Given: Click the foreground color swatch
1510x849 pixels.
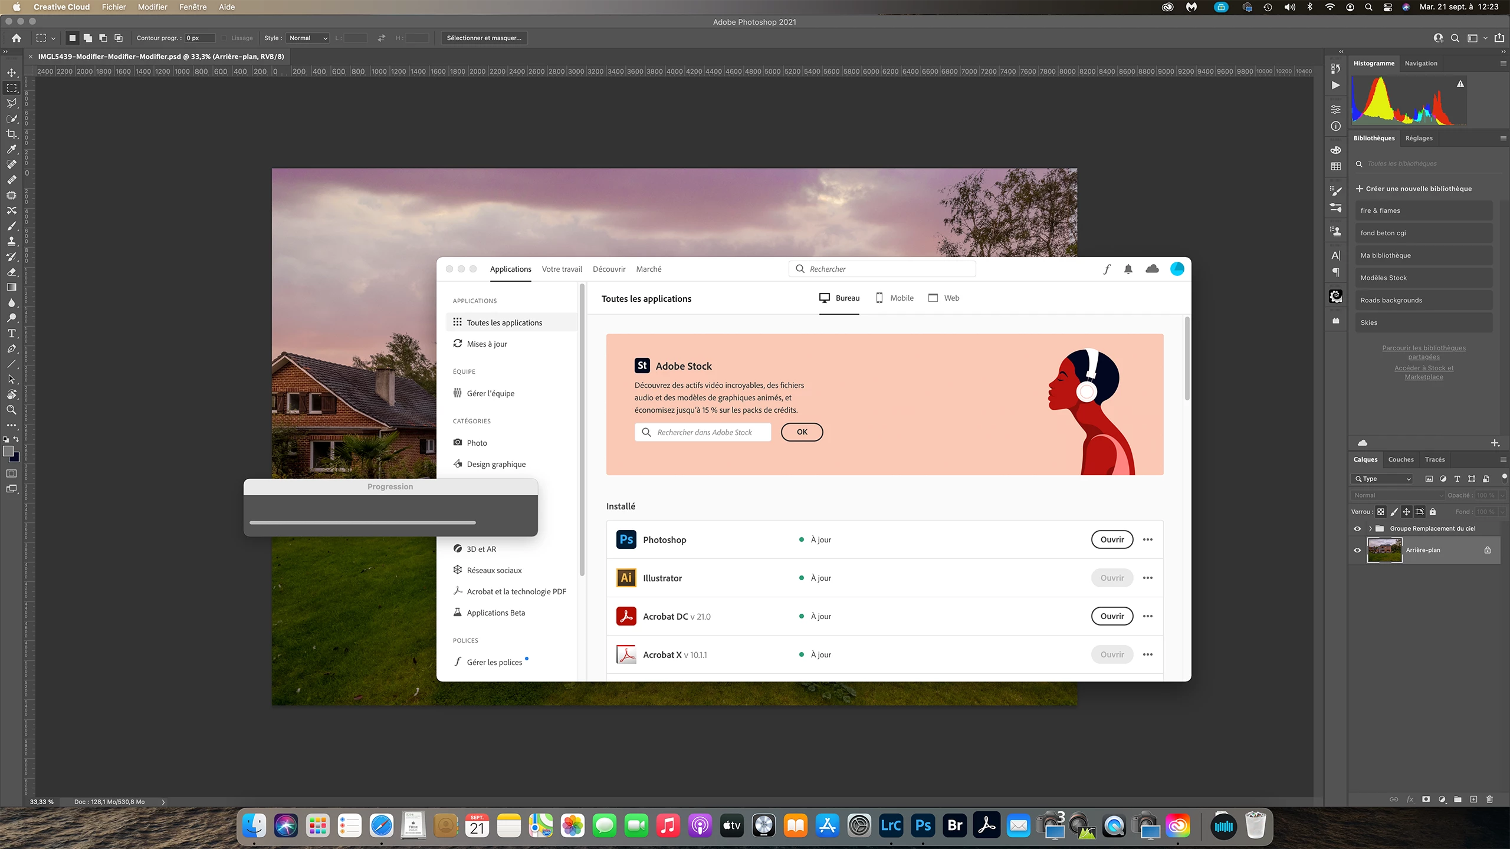Looking at the screenshot, I should click(x=8, y=451).
